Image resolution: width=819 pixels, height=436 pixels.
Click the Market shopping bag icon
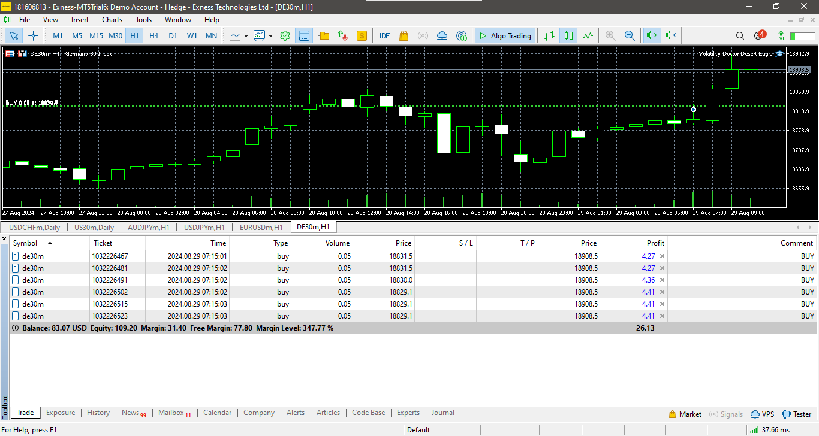404,36
